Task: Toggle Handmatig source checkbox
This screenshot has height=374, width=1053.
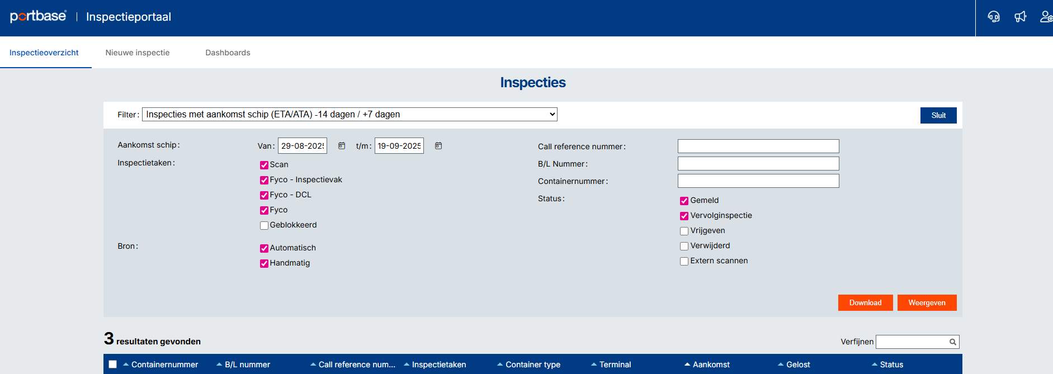Action: point(264,263)
